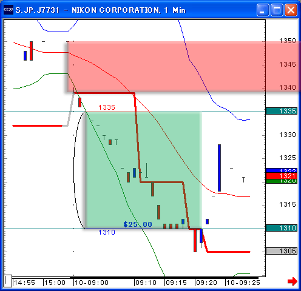This screenshot has height=291, width=301.
Task: Click the teal 1310 price marker
Action: 282,228
